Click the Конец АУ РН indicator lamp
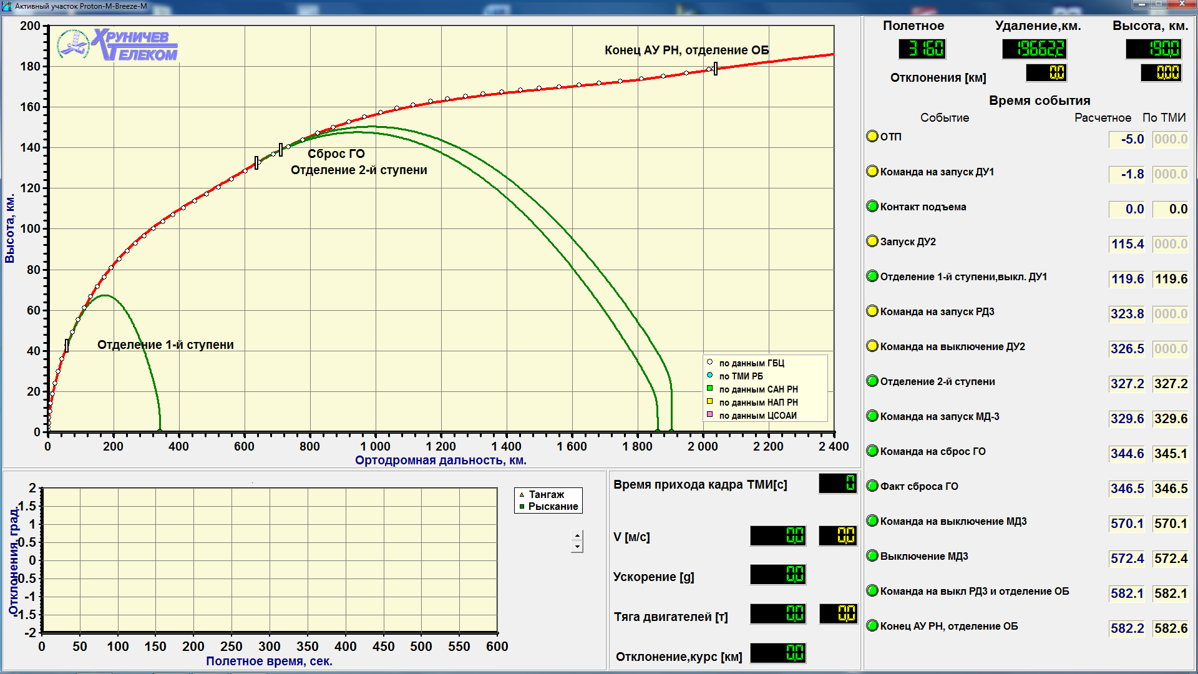 [872, 625]
